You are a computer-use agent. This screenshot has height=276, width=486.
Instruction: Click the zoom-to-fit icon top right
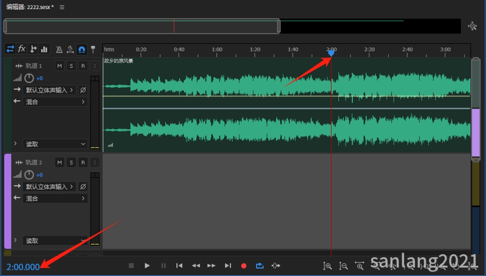[473, 26]
